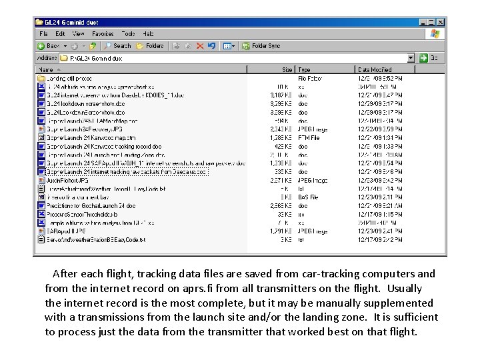The width and height of the screenshot is (480, 360).
Task: Select GL24 lookdown screenshots.doc file name
Action: click(86, 104)
